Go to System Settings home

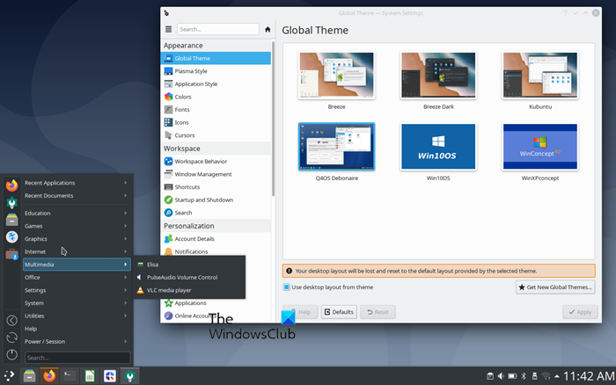(268, 29)
